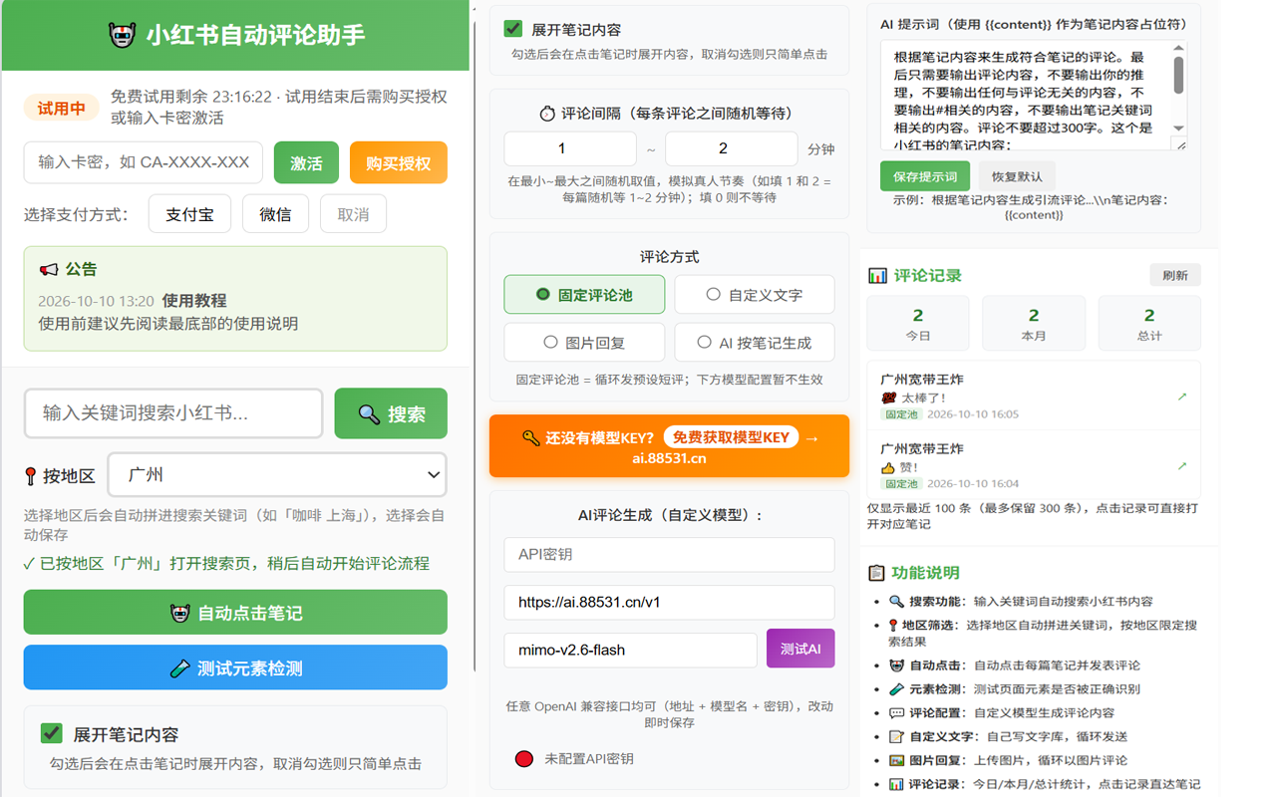Click the speech bubble icon beside 评论配置
Screen dimensions: 1276x797
click(895, 713)
